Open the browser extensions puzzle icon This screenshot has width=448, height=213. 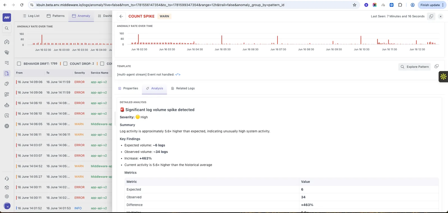(x=400, y=5)
